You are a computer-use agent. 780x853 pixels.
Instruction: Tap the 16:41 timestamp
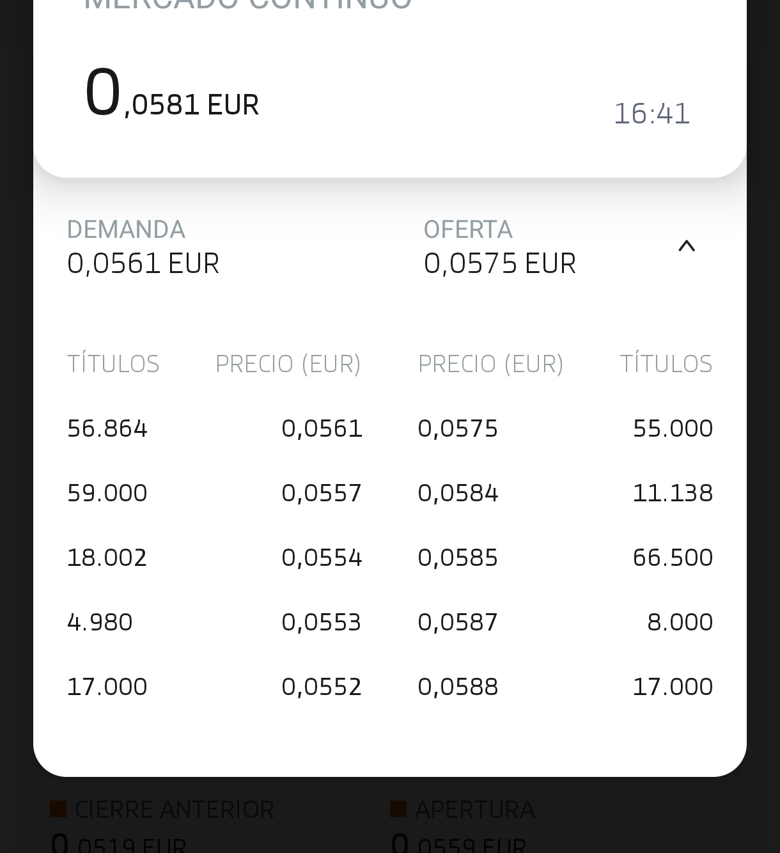tap(652, 114)
